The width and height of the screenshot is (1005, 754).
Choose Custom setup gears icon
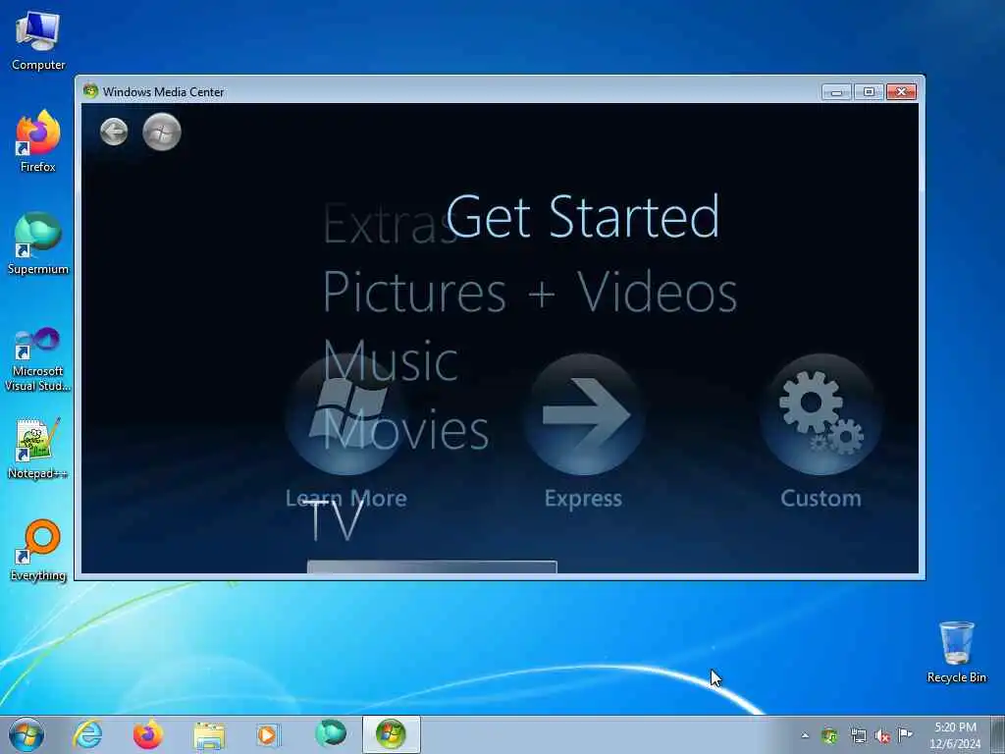(821, 414)
